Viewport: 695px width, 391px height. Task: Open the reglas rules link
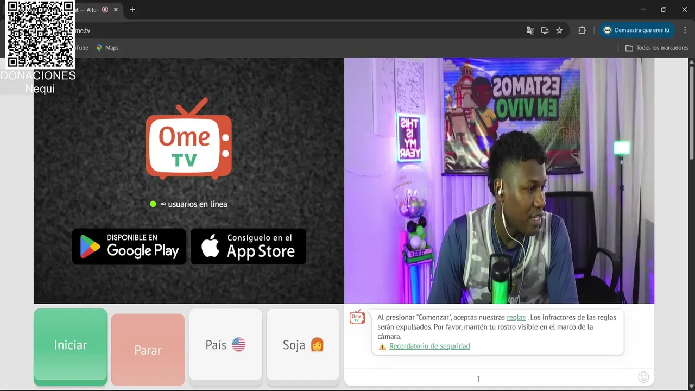point(516,317)
